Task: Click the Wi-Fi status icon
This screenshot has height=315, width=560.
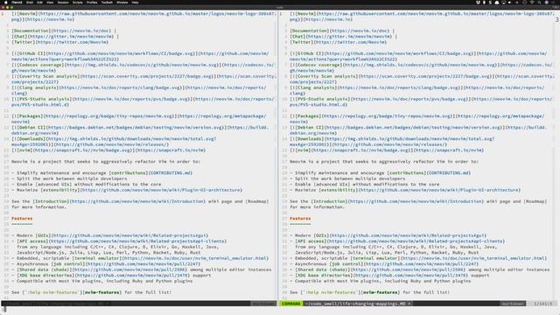Action: click(532, 2)
